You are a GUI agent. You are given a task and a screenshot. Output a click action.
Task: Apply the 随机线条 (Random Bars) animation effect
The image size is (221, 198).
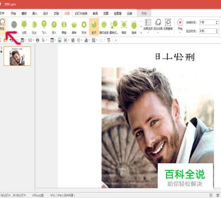[x=104, y=27]
